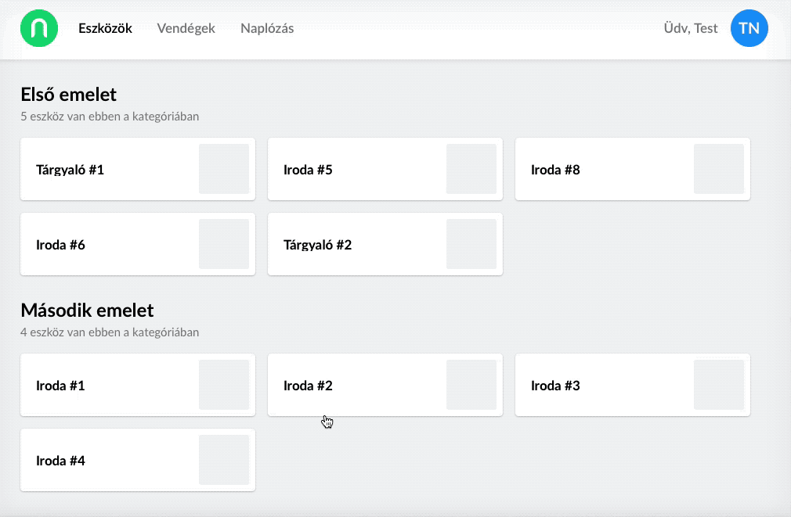The image size is (791, 517).
Task: Go to the Naplózás tab
Action: (267, 29)
